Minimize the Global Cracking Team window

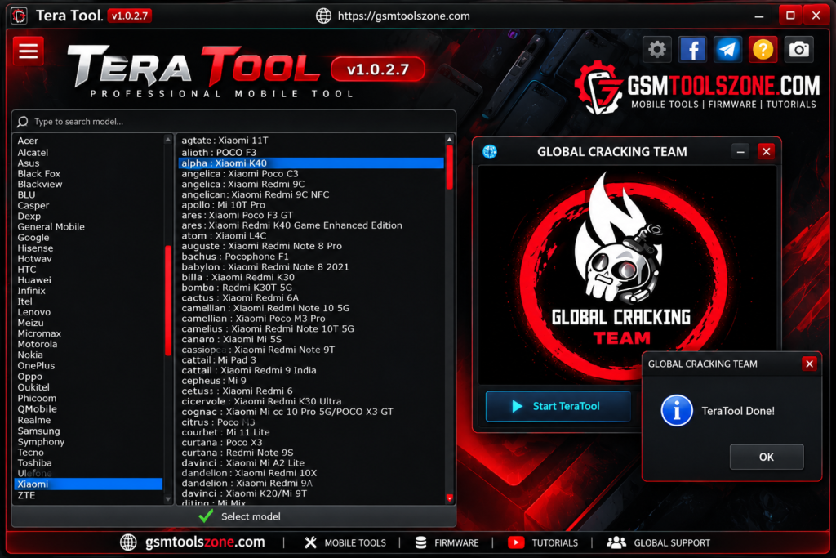[x=740, y=152]
